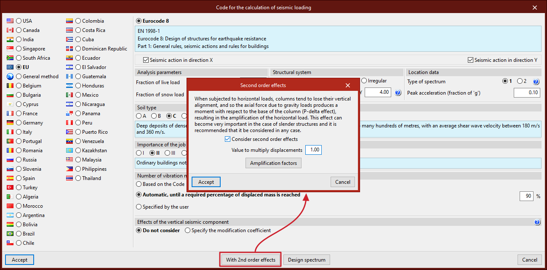Image resolution: width=547 pixels, height=270 pixels.
Task: Close the seismic loading code window
Action: [x=535, y=8]
